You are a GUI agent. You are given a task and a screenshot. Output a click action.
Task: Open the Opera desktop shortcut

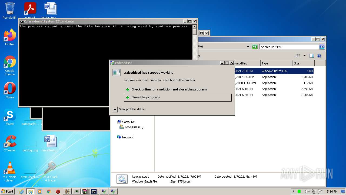click(x=10, y=90)
